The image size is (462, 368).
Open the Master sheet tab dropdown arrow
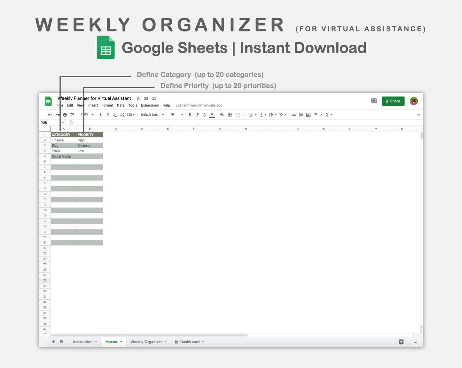pyautogui.click(x=121, y=341)
